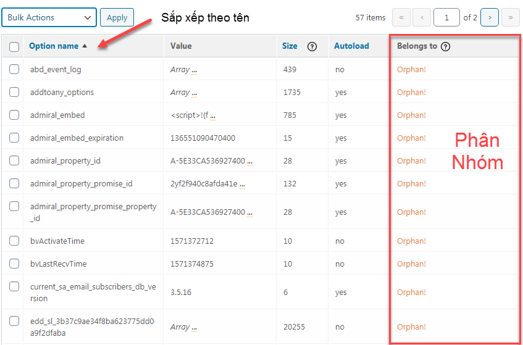Viewport: 523px width, 345px height.
Task: Toggle the select-all header checkbox
Action: click(14, 46)
